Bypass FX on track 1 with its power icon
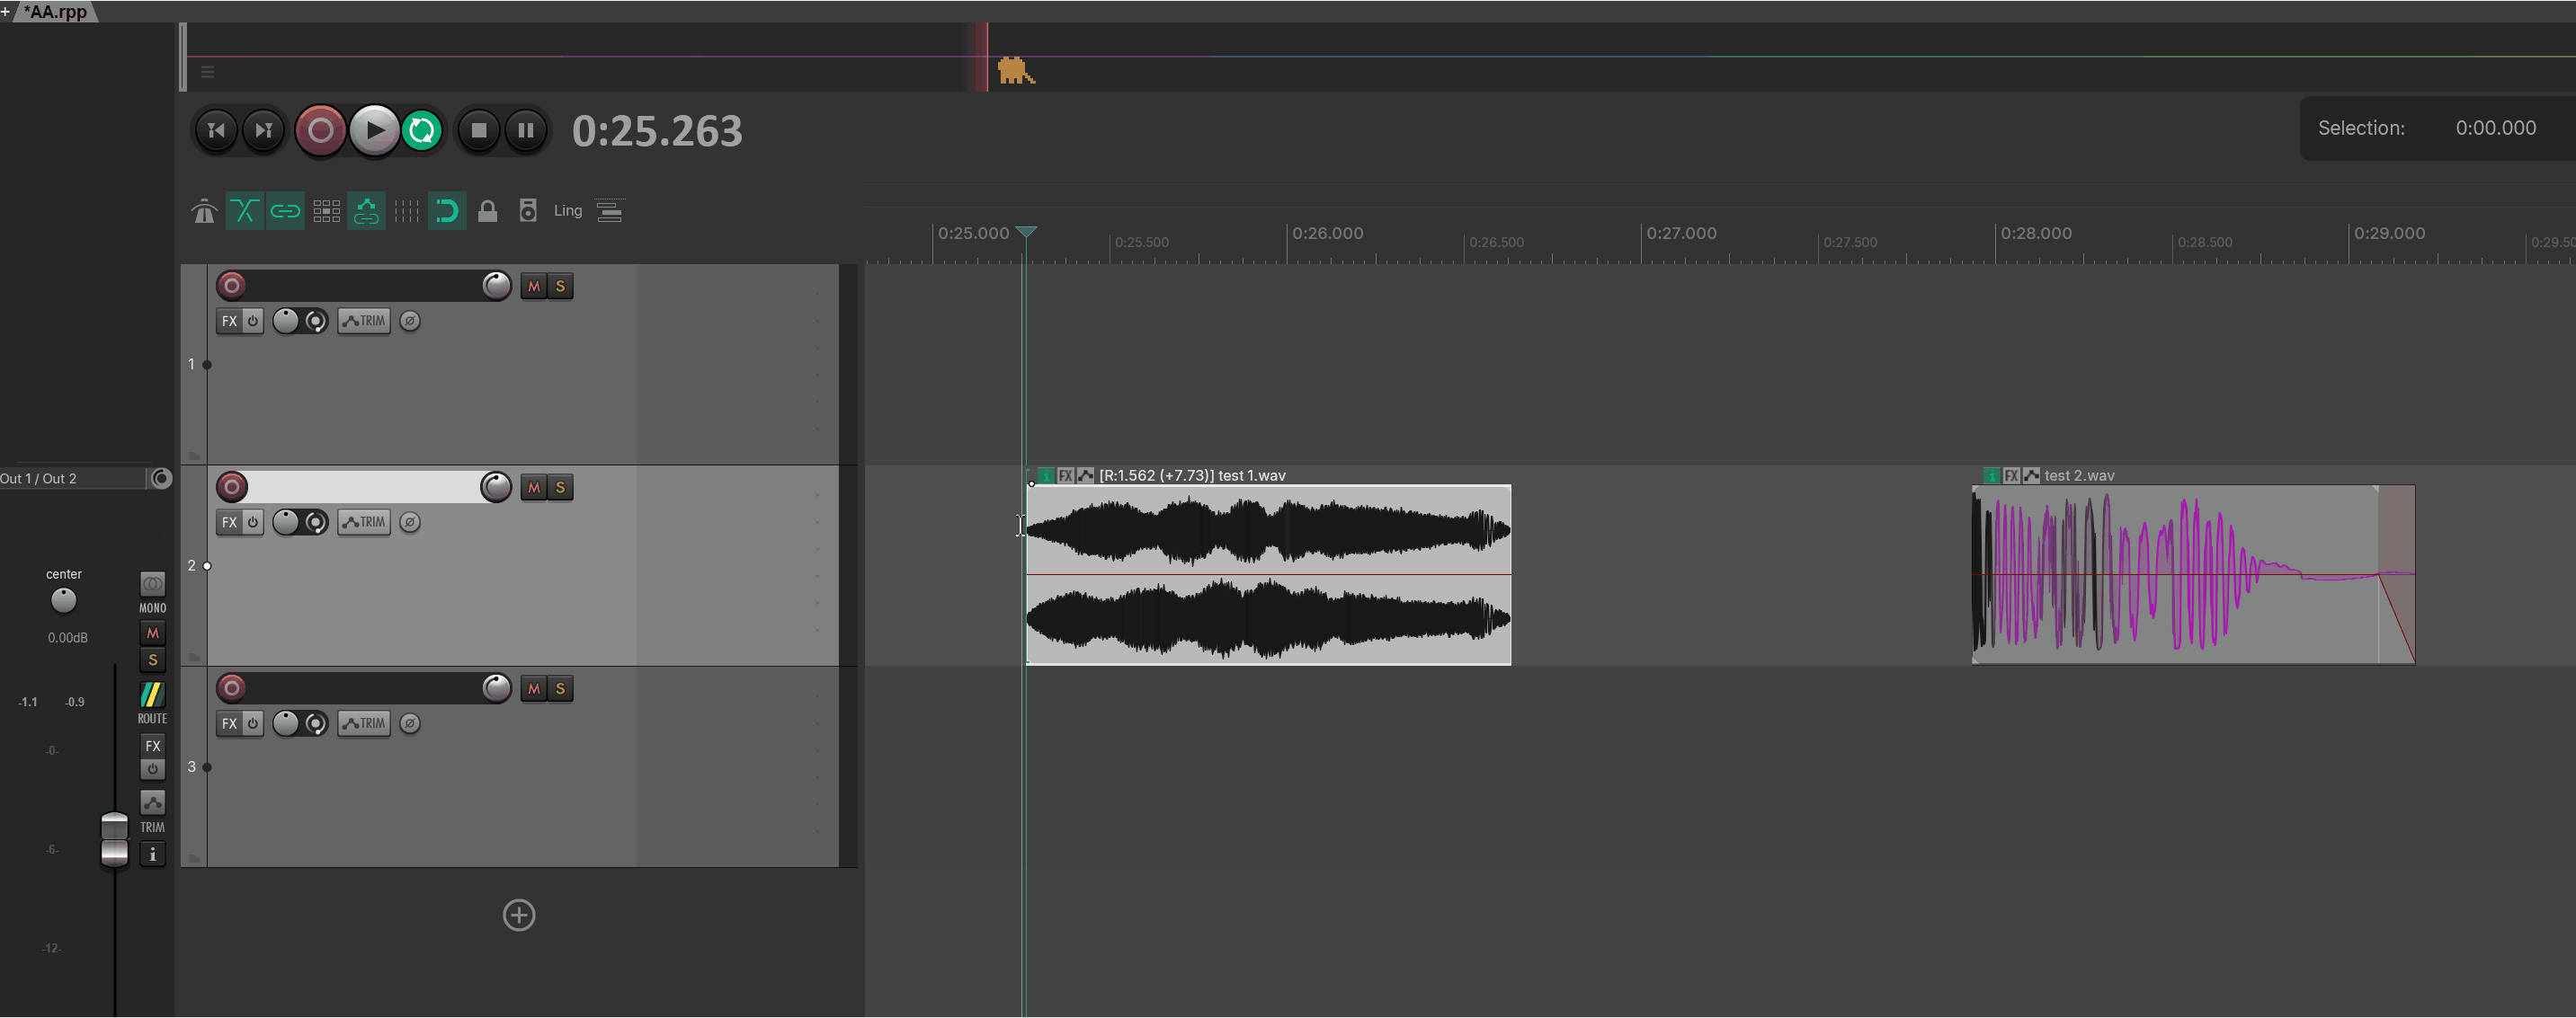Screen dimensions: 2576x1018 click(253, 322)
